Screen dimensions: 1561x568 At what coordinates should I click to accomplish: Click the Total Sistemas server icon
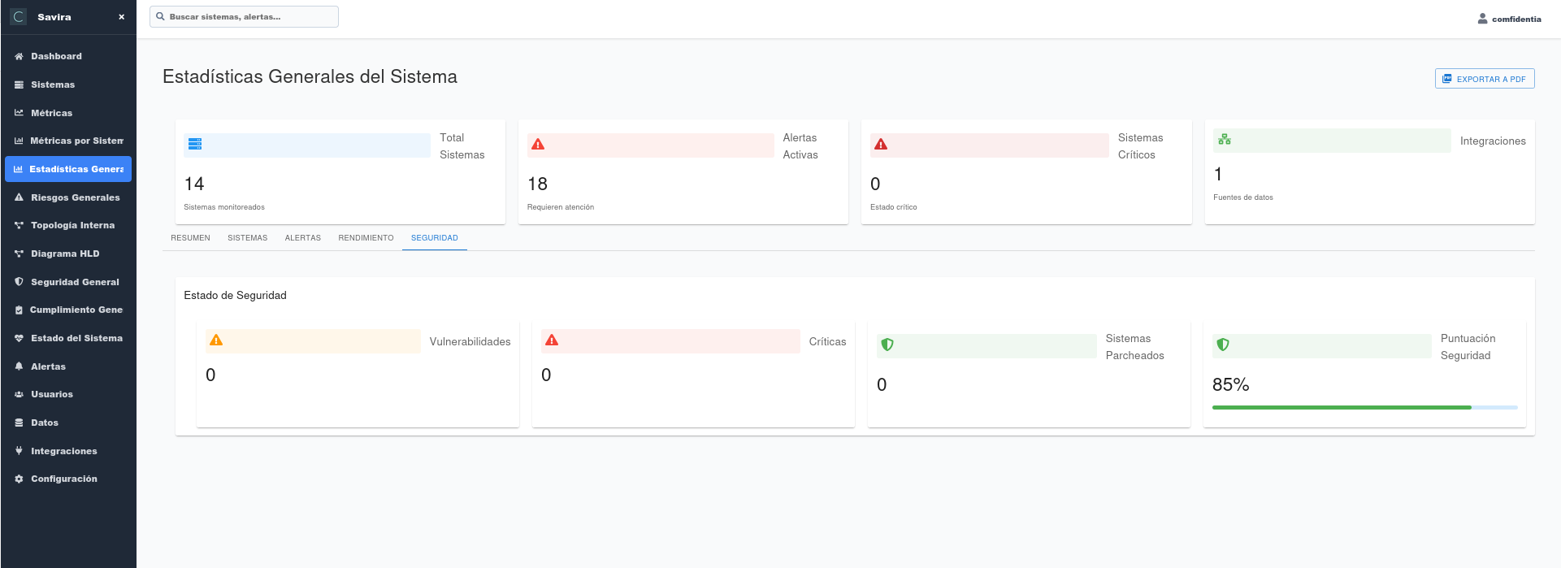coord(195,145)
